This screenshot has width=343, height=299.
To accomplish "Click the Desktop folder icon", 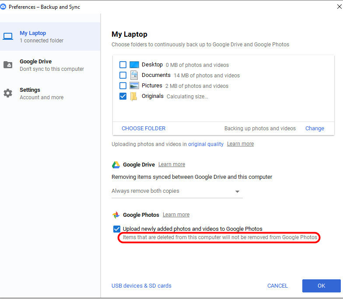I will pyautogui.click(x=134, y=65).
